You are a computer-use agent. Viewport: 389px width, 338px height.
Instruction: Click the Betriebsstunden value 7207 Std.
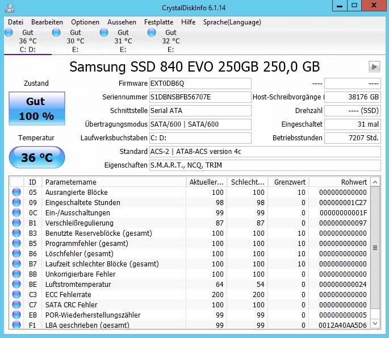tap(353, 138)
